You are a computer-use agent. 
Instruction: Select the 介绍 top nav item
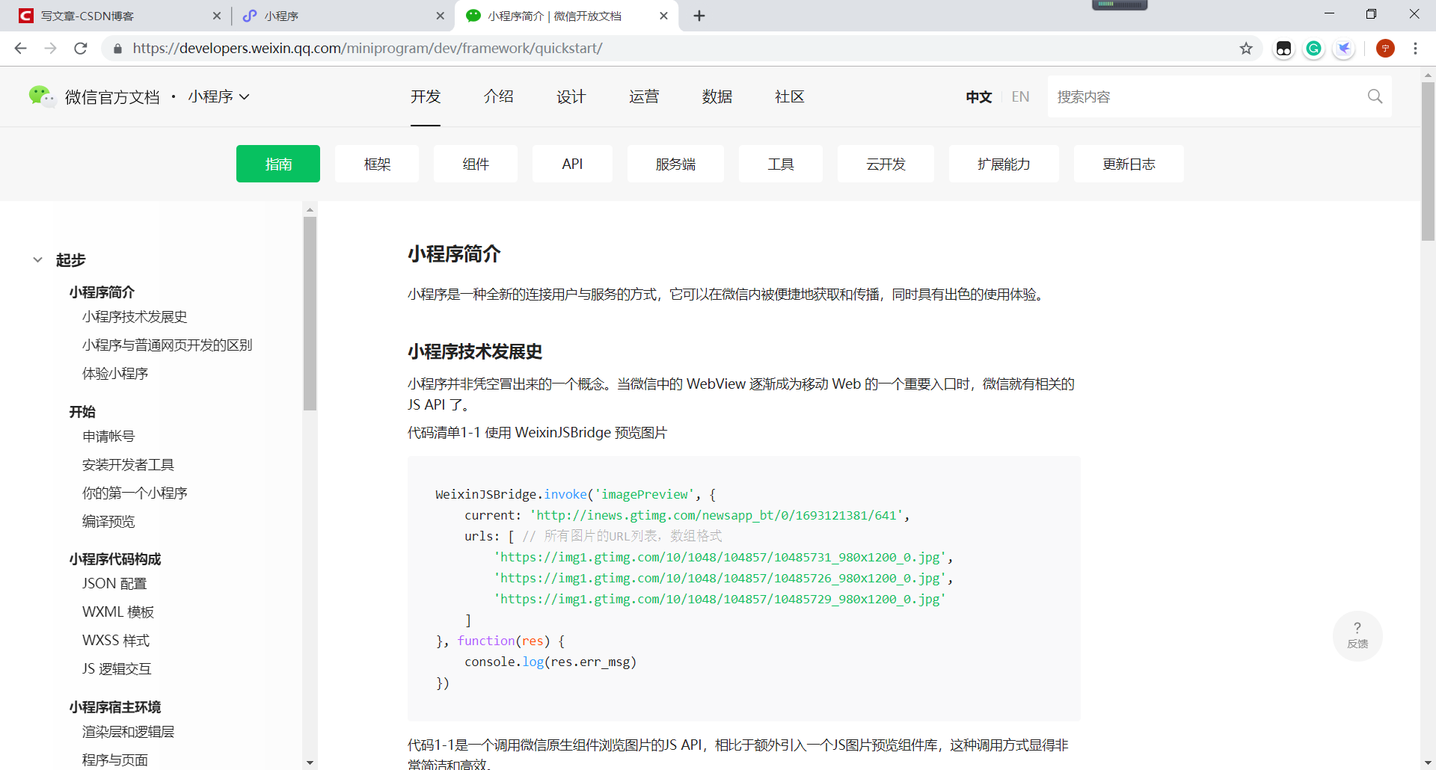tap(498, 96)
